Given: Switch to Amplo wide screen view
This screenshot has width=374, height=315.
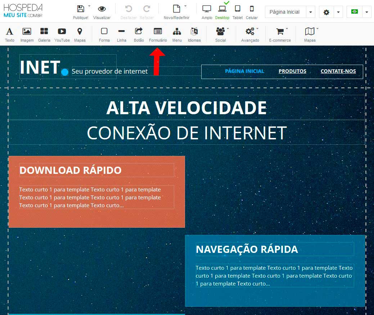Looking at the screenshot, I should [207, 9].
